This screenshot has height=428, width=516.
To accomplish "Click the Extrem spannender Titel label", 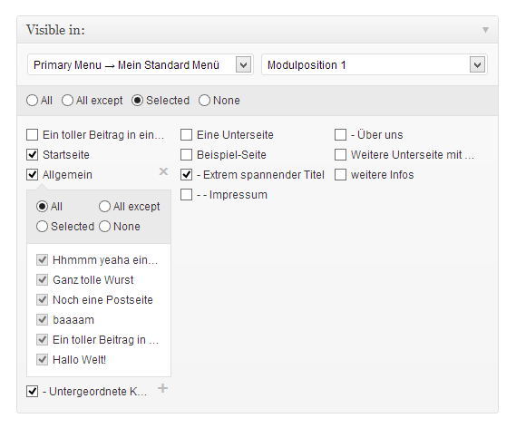I will [264, 175].
